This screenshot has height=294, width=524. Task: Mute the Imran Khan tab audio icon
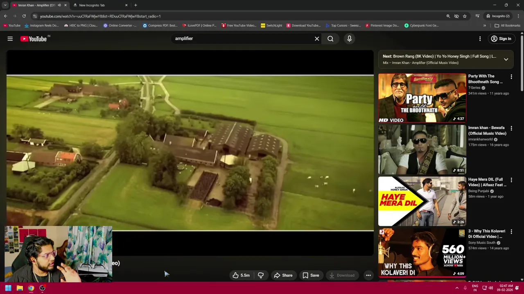59,5
